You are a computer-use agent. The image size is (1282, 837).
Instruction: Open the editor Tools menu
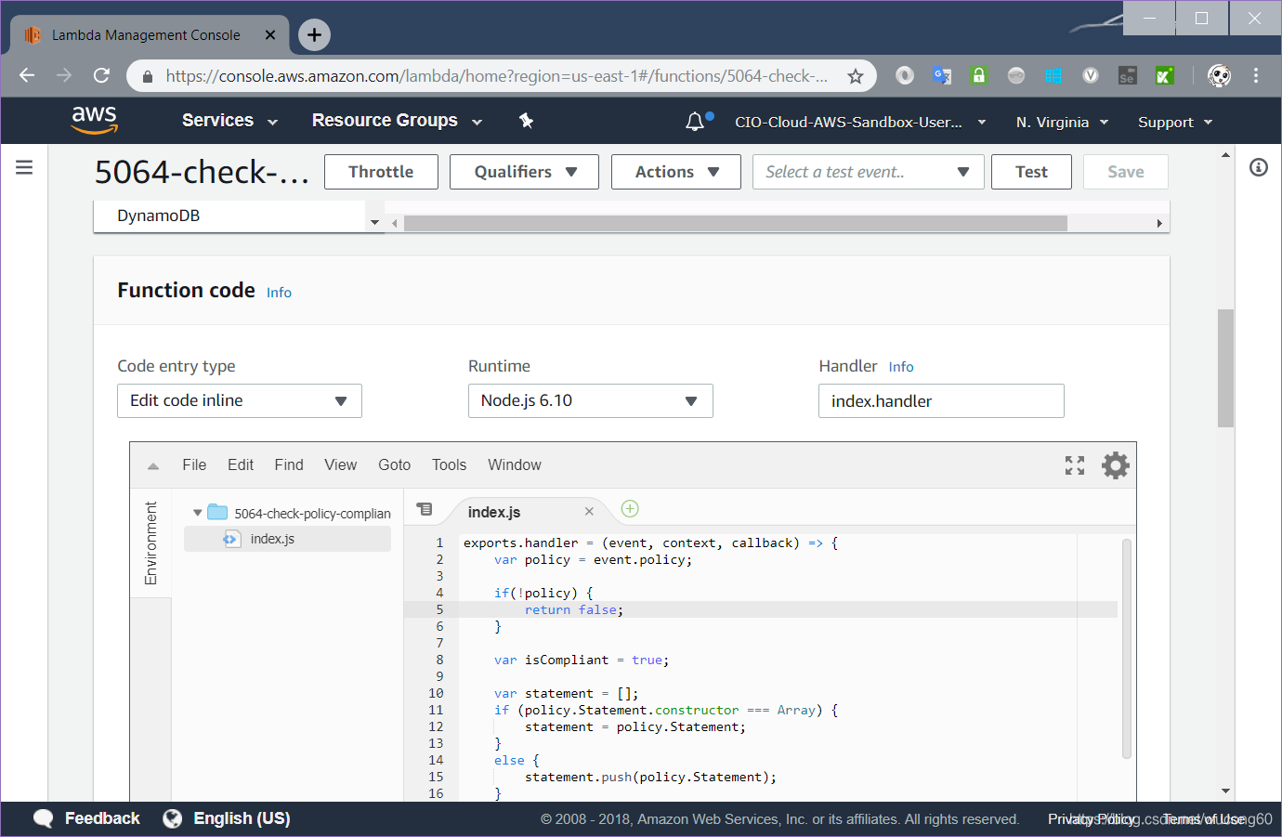449,464
